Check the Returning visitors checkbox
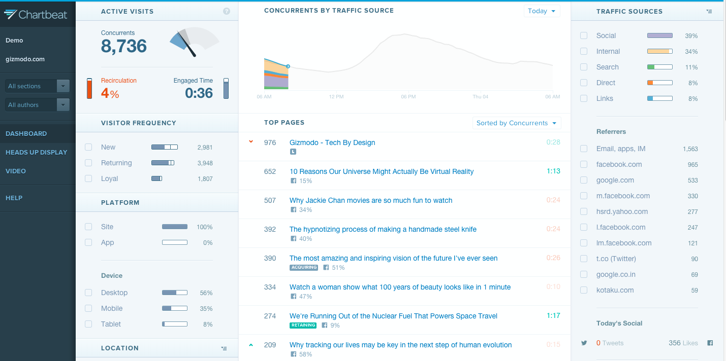Screen dimensions: 726x361 [x=88, y=163]
